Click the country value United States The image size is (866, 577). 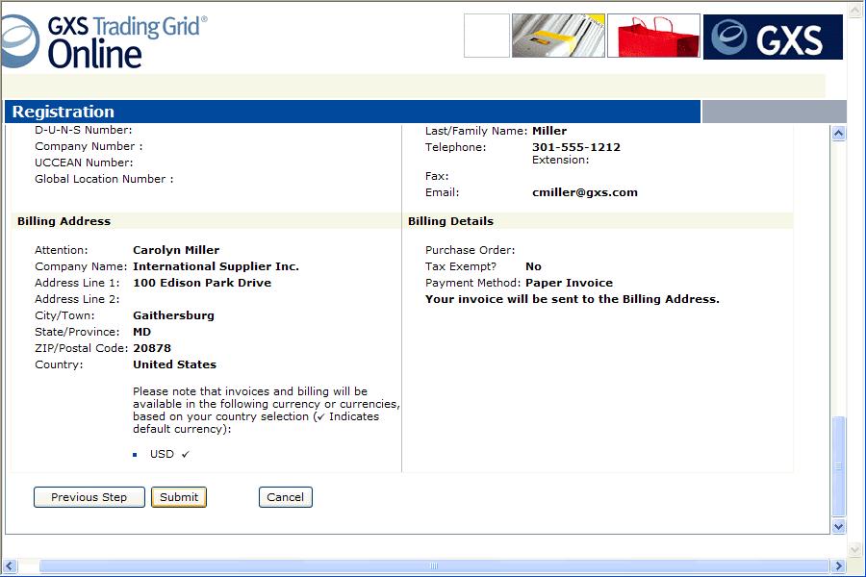click(174, 364)
